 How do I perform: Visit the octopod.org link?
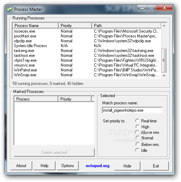[x=97, y=166]
